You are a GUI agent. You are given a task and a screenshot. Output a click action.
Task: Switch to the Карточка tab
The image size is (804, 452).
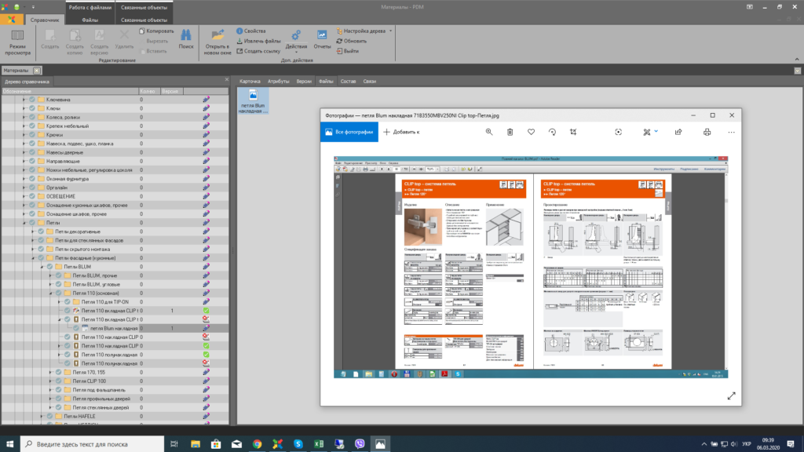[x=250, y=82]
